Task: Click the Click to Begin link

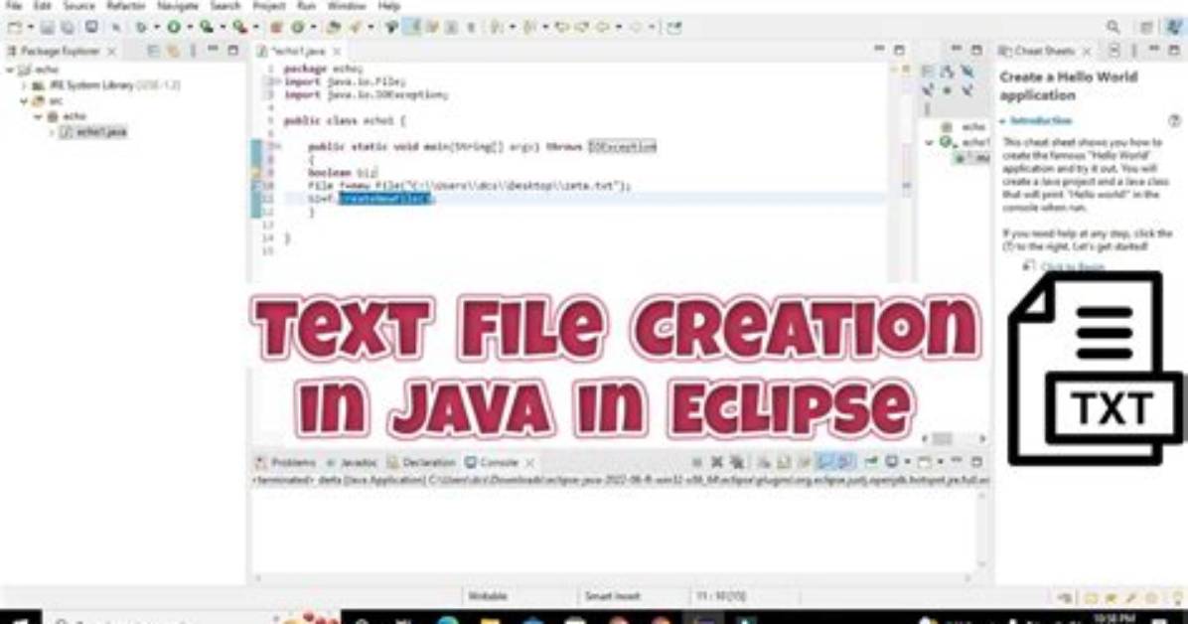Action: (1073, 266)
